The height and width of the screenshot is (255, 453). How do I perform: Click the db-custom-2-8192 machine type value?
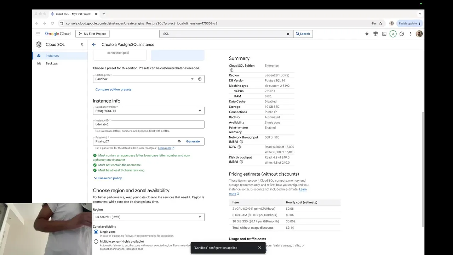point(277,86)
